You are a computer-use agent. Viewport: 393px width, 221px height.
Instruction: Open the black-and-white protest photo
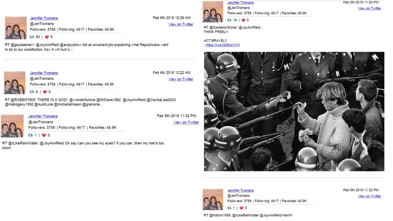(x=294, y=111)
